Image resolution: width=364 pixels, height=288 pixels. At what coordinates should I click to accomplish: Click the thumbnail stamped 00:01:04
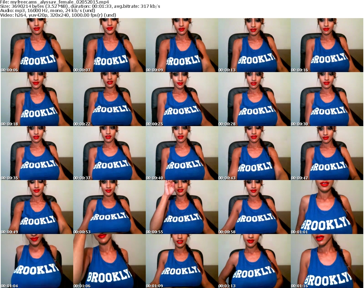coord(37,261)
